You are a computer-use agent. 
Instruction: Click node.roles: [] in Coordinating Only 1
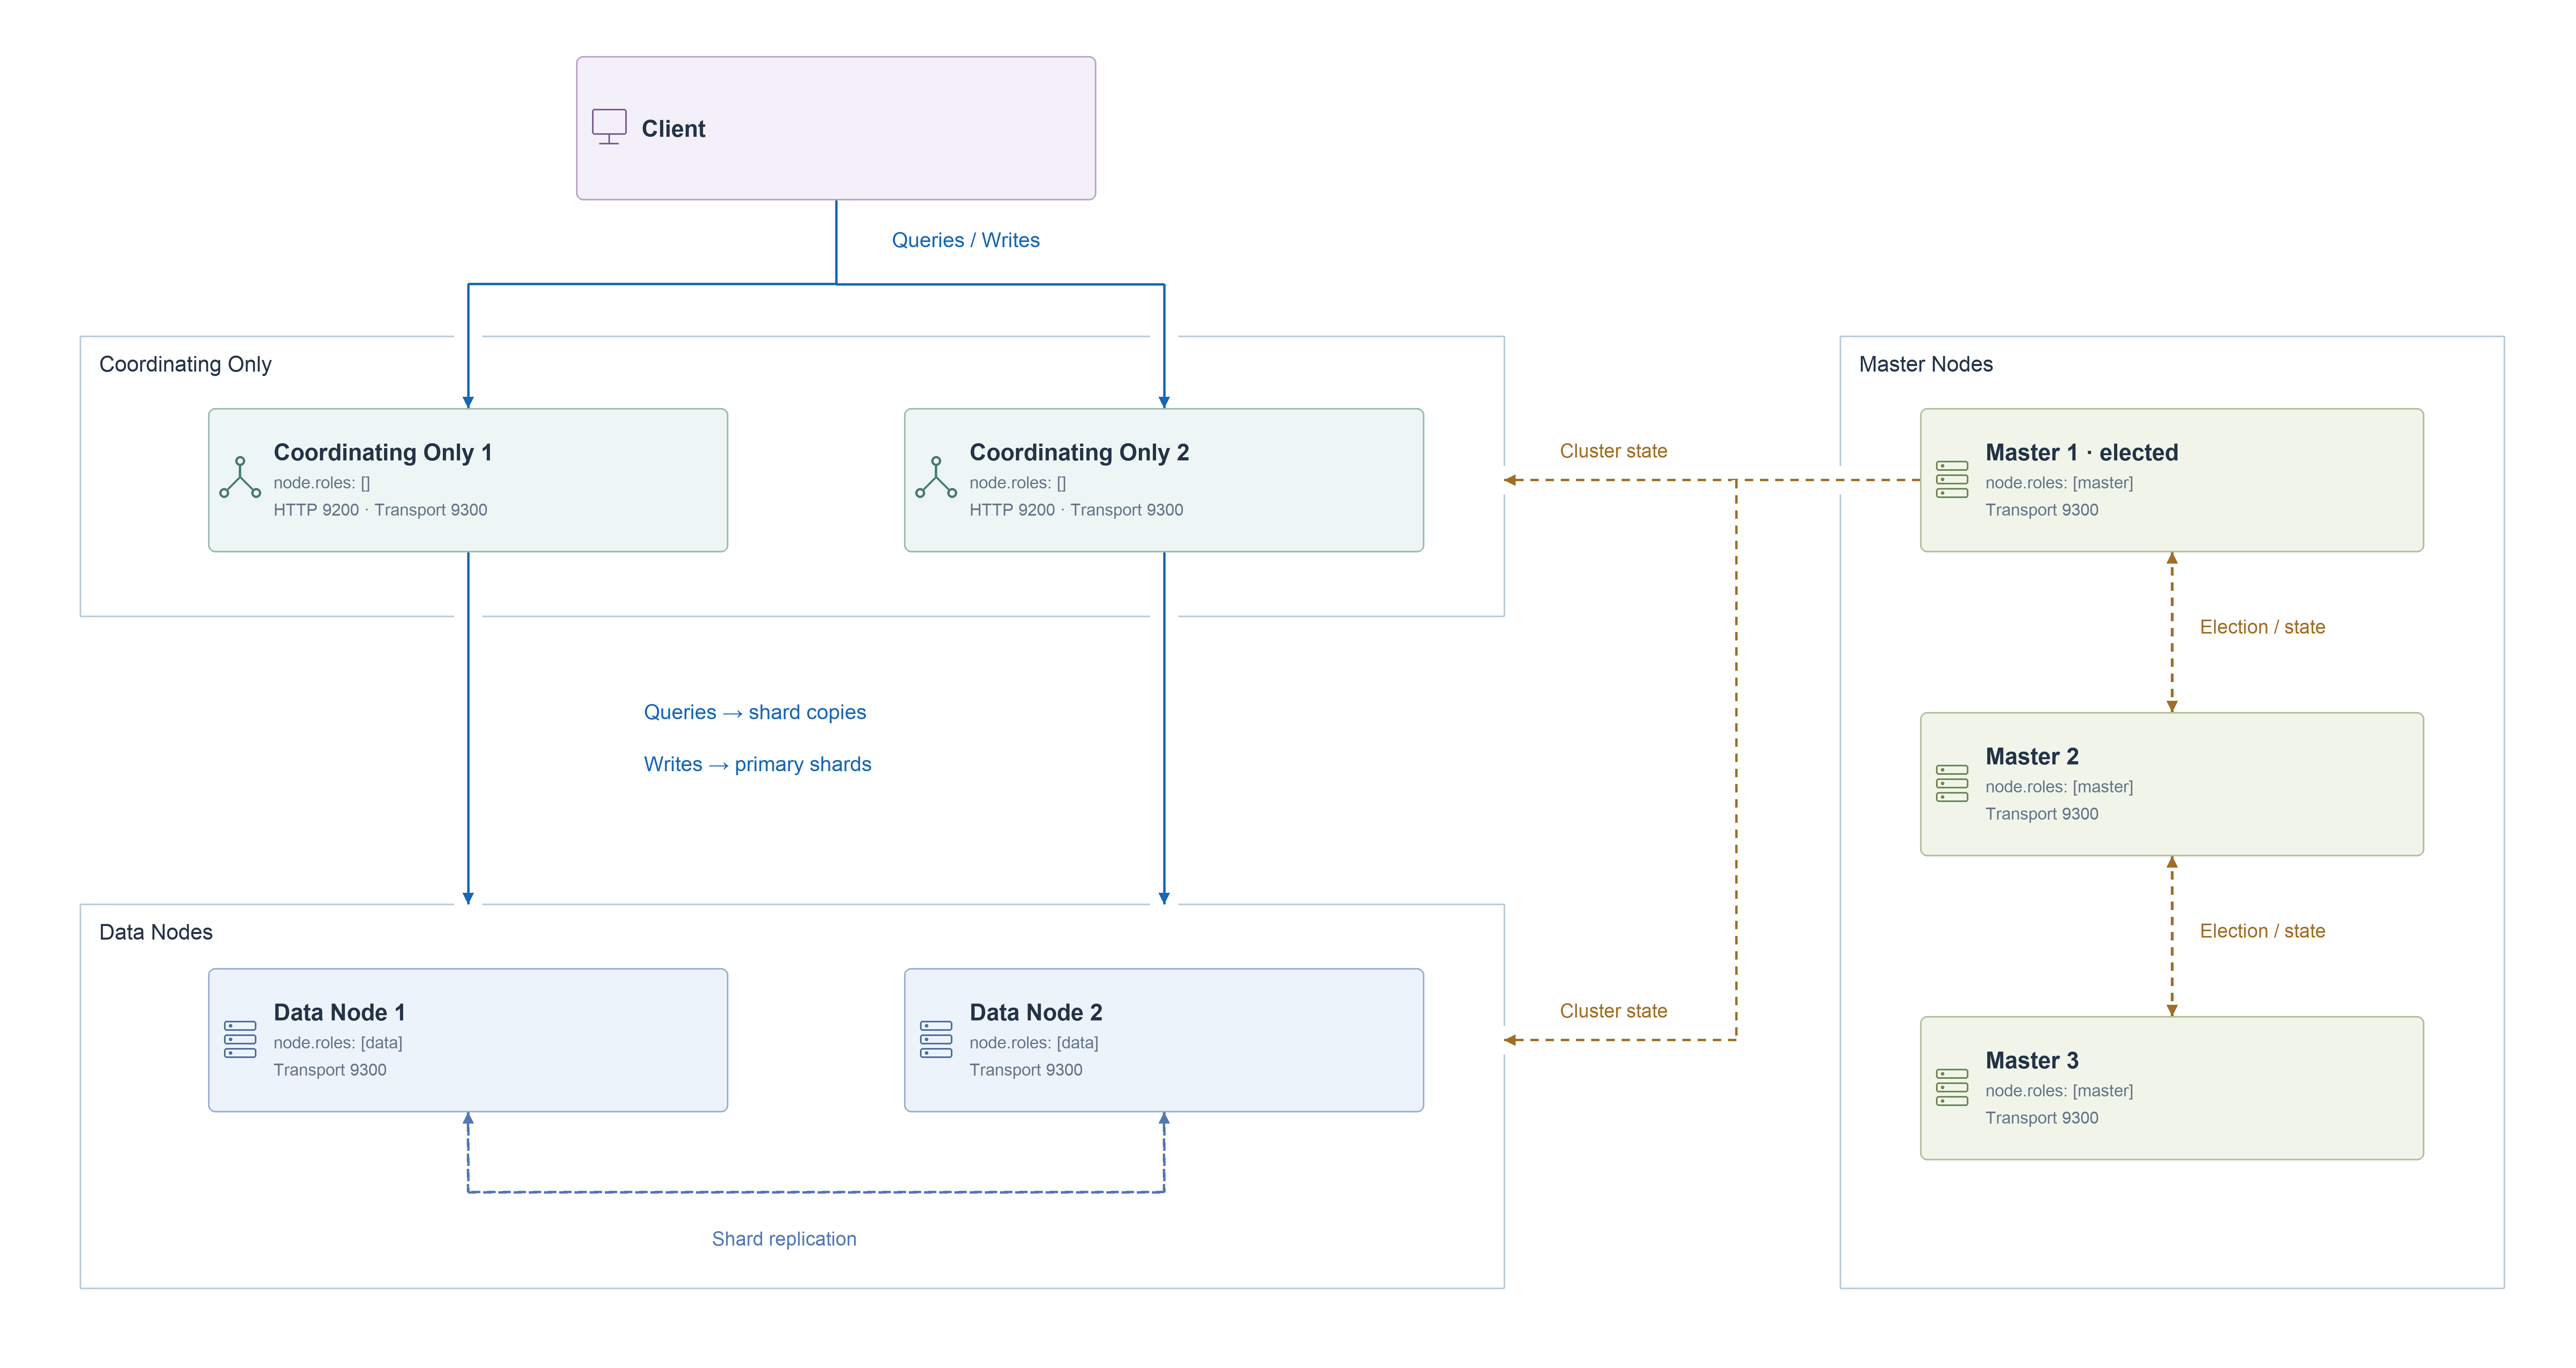click(322, 483)
